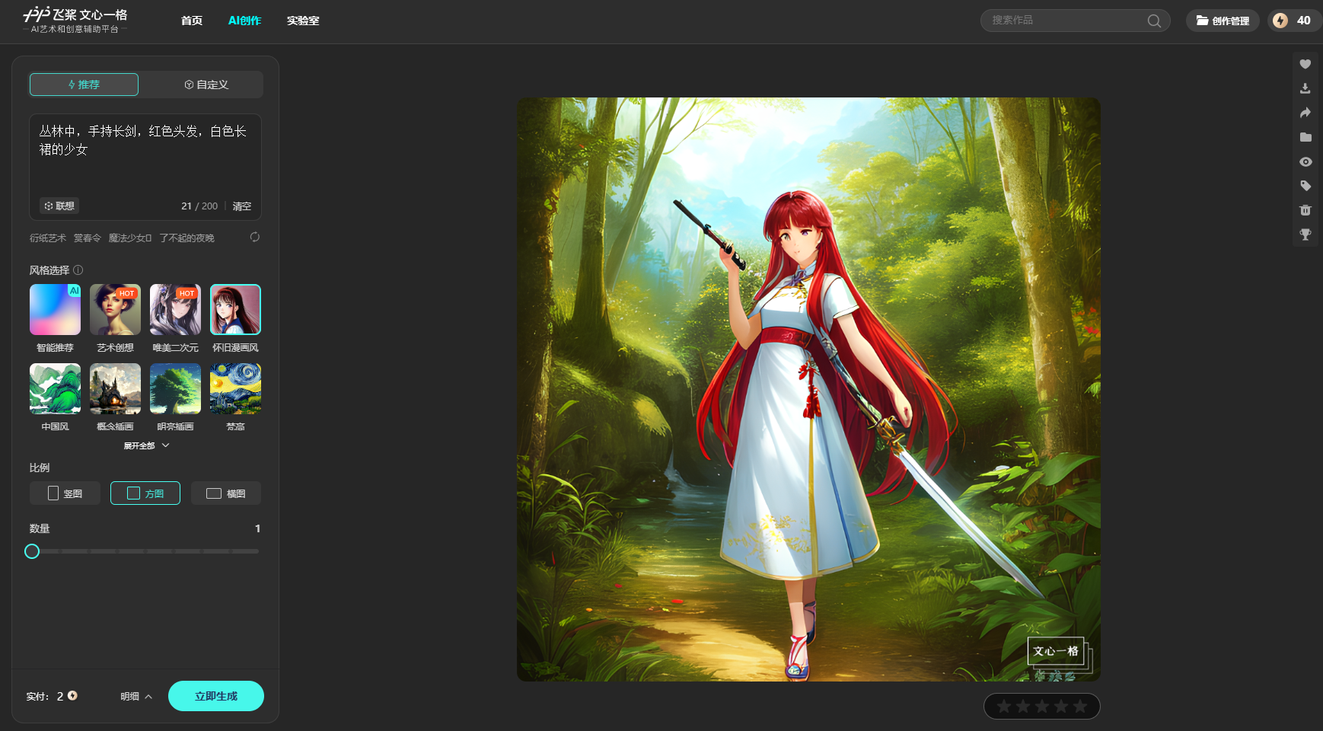Expand the 明细 cost details
This screenshot has height=731, width=1323.
point(136,696)
